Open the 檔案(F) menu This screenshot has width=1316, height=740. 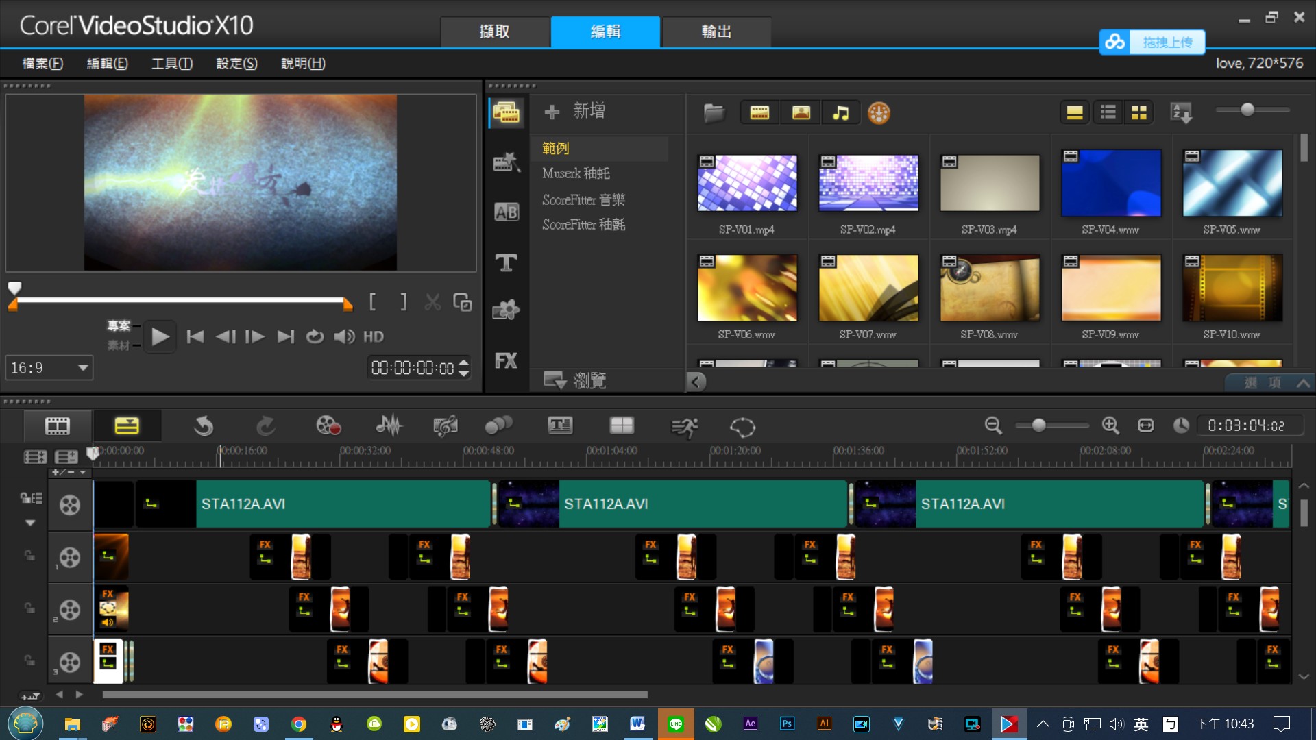pyautogui.click(x=42, y=63)
